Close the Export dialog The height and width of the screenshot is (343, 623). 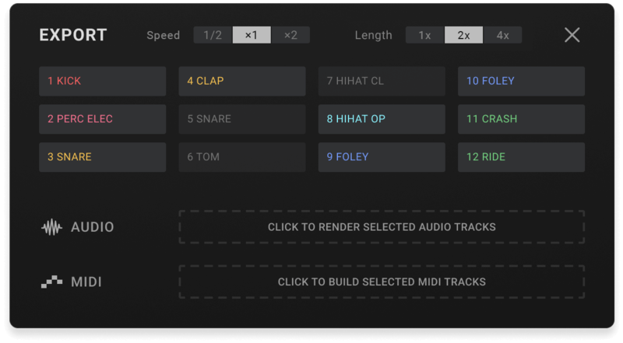pyautogui.click(x=572, y=35)
